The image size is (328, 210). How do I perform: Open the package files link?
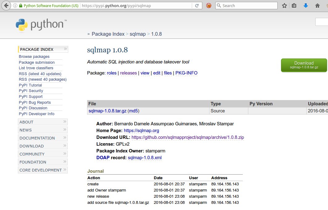click(x=168, y=73)
